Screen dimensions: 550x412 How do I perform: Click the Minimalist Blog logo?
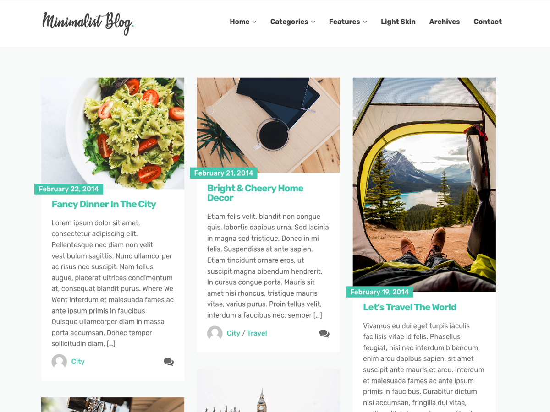[88, 23]
